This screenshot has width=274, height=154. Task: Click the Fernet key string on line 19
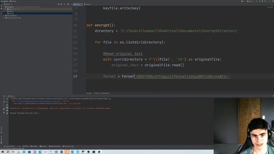(x=182, y=77)
